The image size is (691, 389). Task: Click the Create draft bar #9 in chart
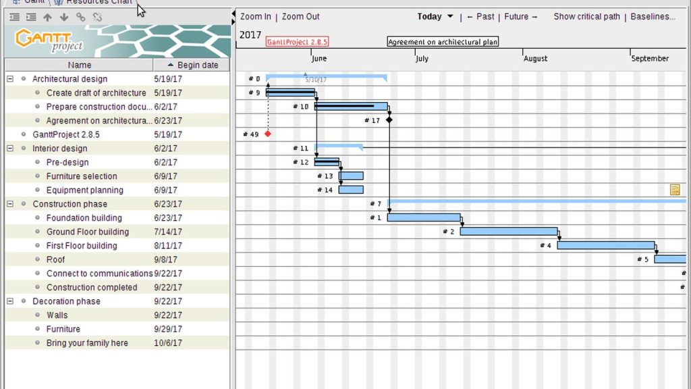pos(290,93)
